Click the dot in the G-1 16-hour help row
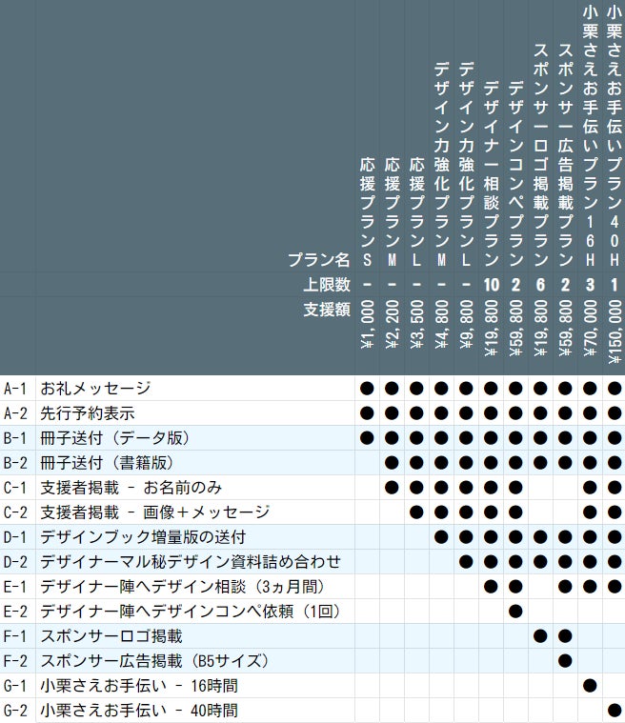The height and width of the screenshot is (723, 625). click(590, 685)
